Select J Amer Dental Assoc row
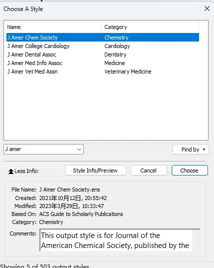 coord(103,54)
